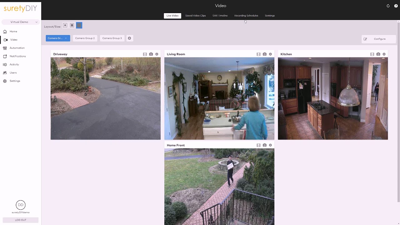Open saved clips icon for Home Front camera
The image size is (400, 225).
click(x=258, y=145)
